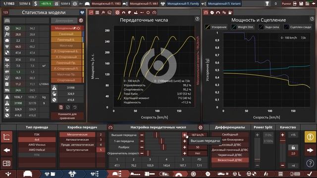This screenshot has height=178, width=317.
Task: Increase Качество with plus button
Action: pyautogui.click(x=283, y=135)
